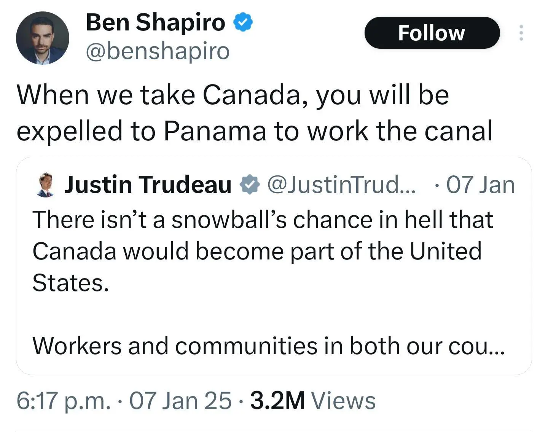
Task: Open the Justin Trudeau display name link
Action: pos(148,185)
